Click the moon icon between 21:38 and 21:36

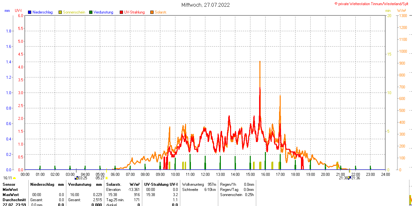(349, 178)
